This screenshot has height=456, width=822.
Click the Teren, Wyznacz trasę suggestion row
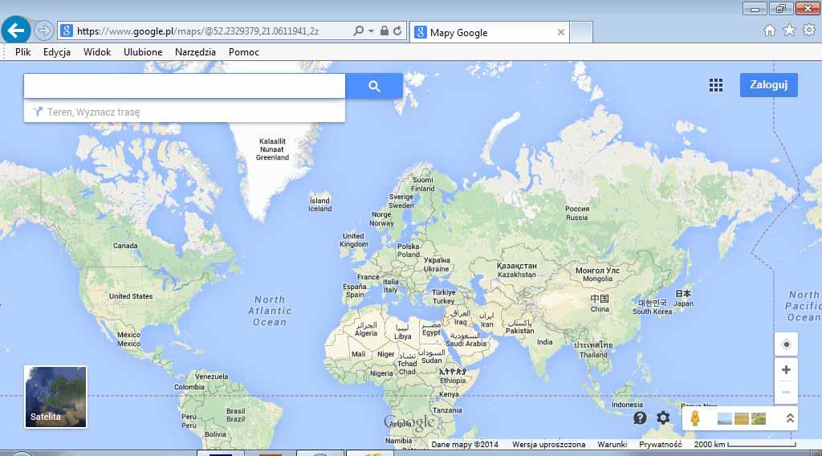pyautogui.click(x=185, y=112)
